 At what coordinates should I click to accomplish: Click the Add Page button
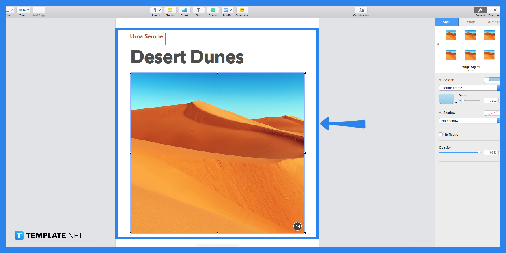[x=39, y=10]
